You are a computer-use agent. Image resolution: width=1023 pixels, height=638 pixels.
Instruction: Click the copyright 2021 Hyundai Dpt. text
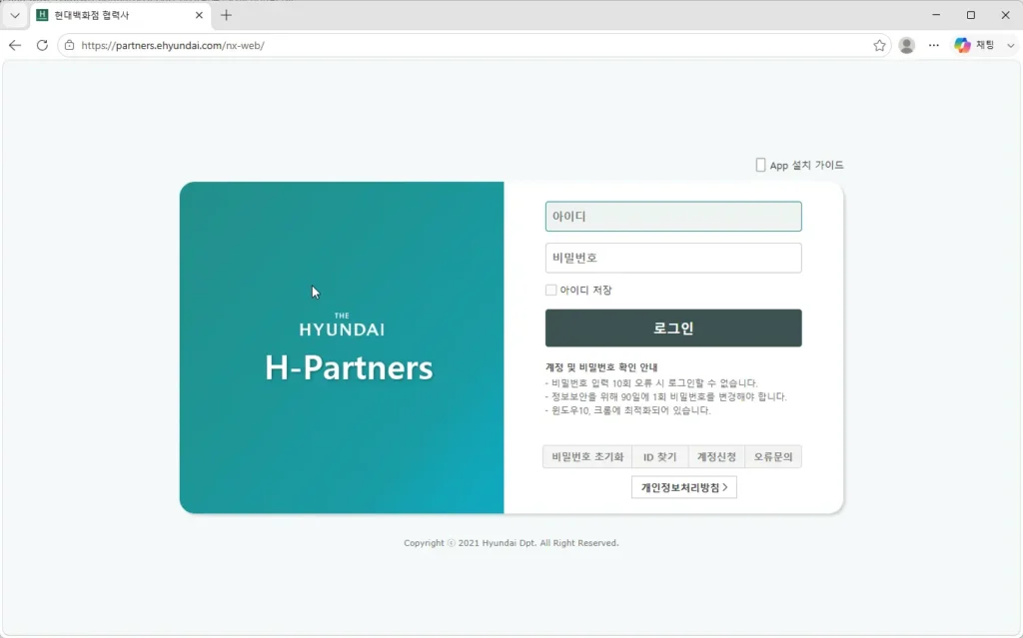click(511, 543)
